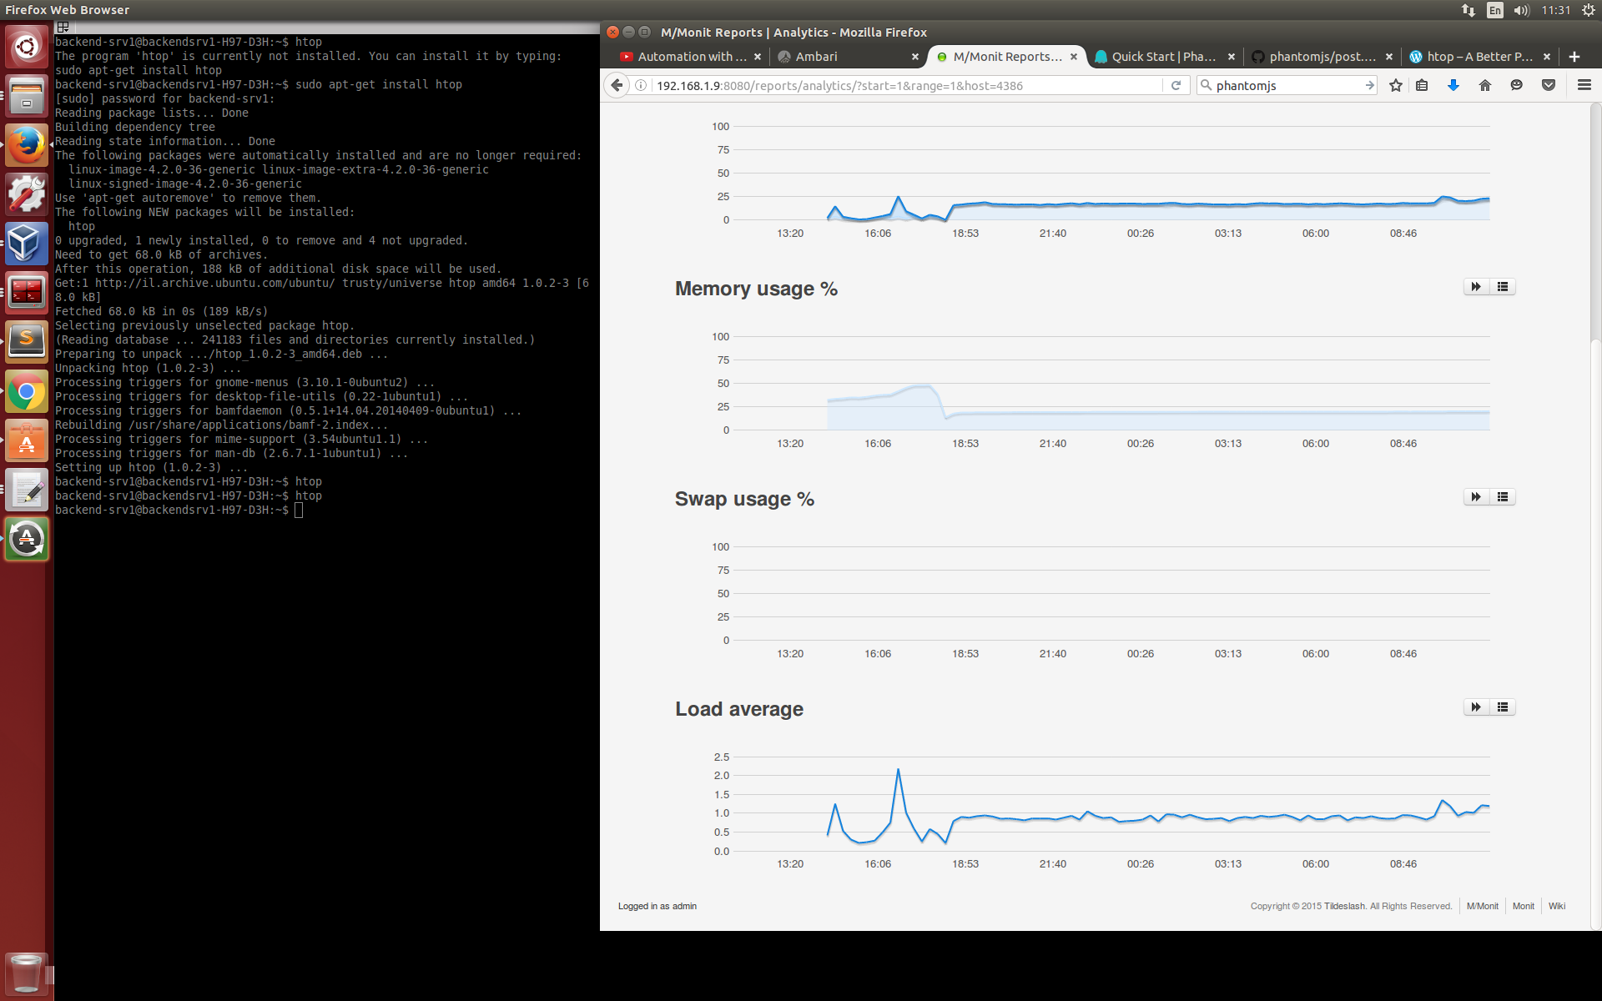Click list view button beside Memory usage %
The height and width of the screenshot is (1001, 1602).
tap(1503, 287)
